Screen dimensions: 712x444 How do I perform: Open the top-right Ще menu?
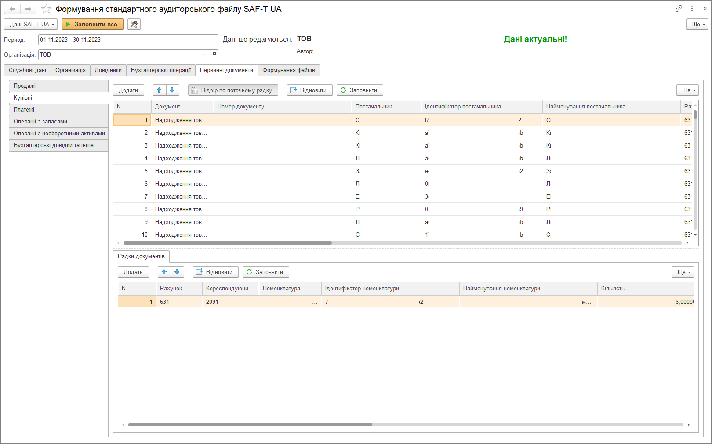click(697, 24)
